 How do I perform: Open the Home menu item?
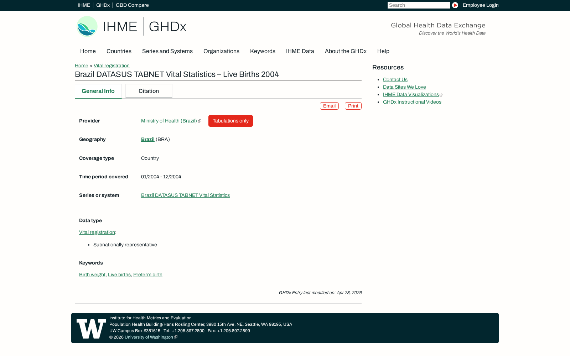[x=88, y=51]
